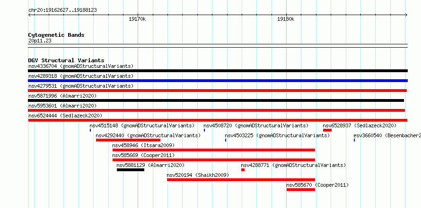Open nsv520194 Shaikh2009 label
This screenshot has height=208, width=421.
click(x=198, y=175)
